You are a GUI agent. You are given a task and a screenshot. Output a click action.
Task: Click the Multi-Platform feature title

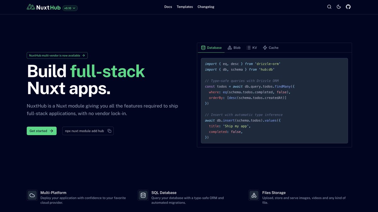click(x=53, y=193)
